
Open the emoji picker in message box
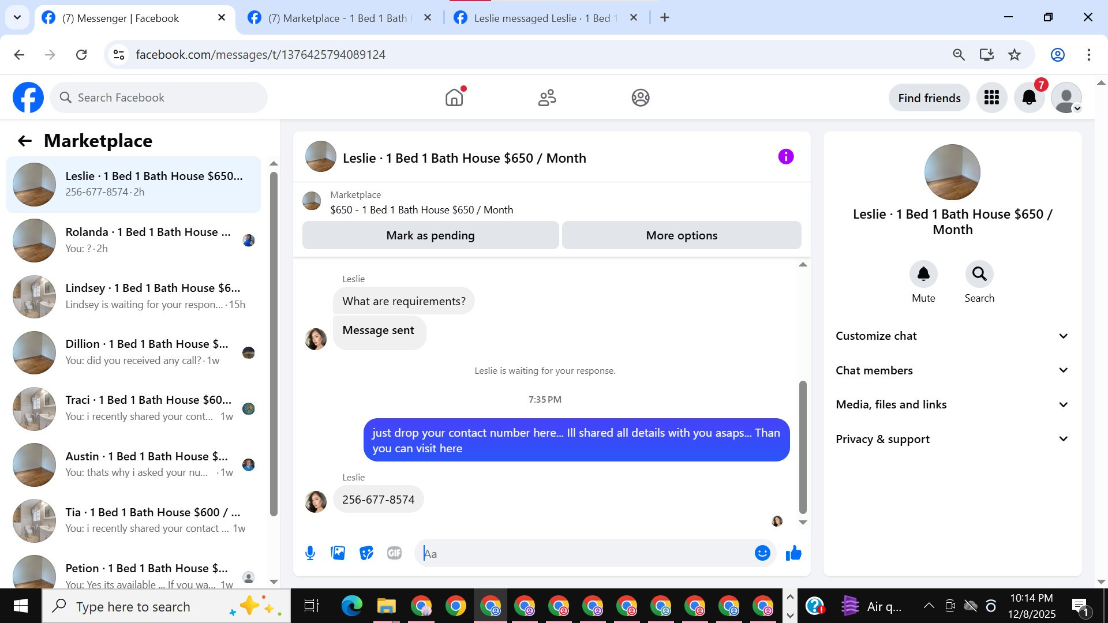point(762,553)
